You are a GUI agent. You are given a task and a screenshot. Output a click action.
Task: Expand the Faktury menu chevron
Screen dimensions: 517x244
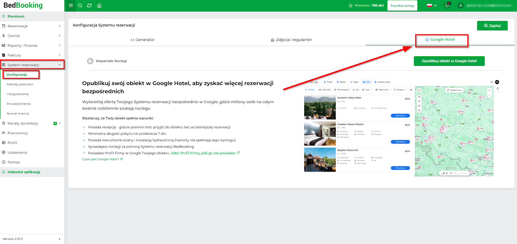tap(59, 55)
